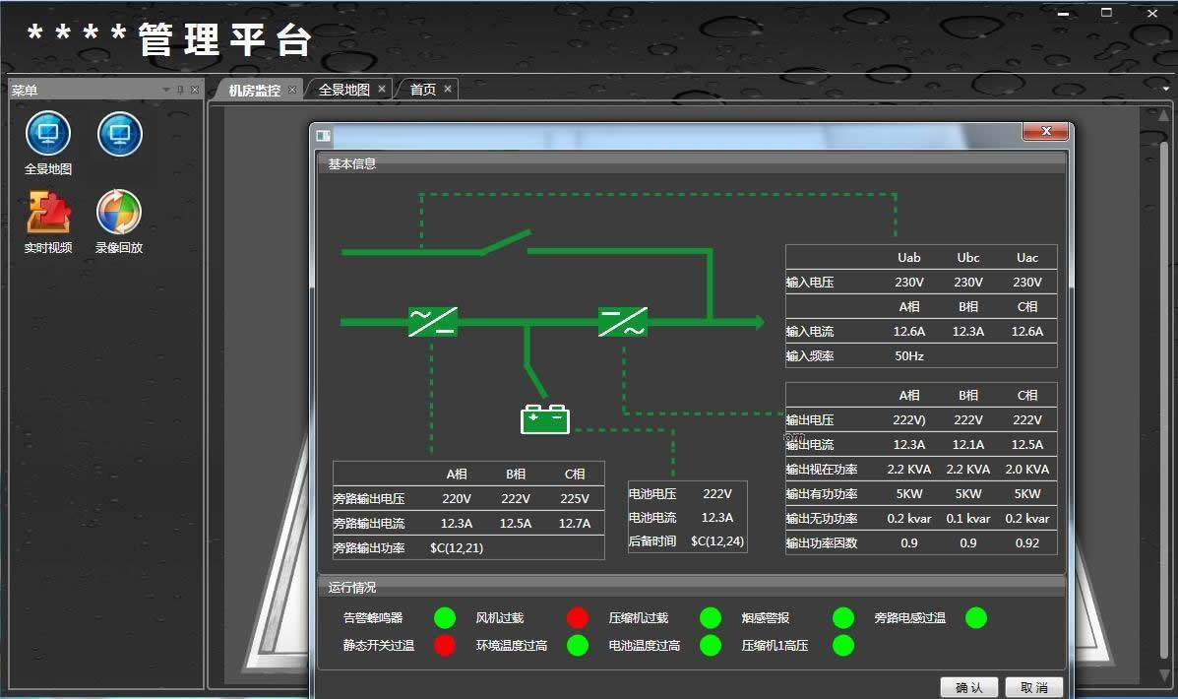Image resolution: width=1178 pixels, height=699 pixels.
Task: Select the left AC/DC converter symbol on the diagram
Action: click(x=431, y=320)
